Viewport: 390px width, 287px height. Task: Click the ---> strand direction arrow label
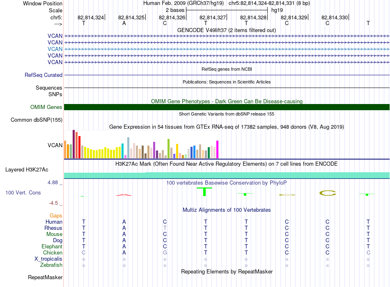58,24
